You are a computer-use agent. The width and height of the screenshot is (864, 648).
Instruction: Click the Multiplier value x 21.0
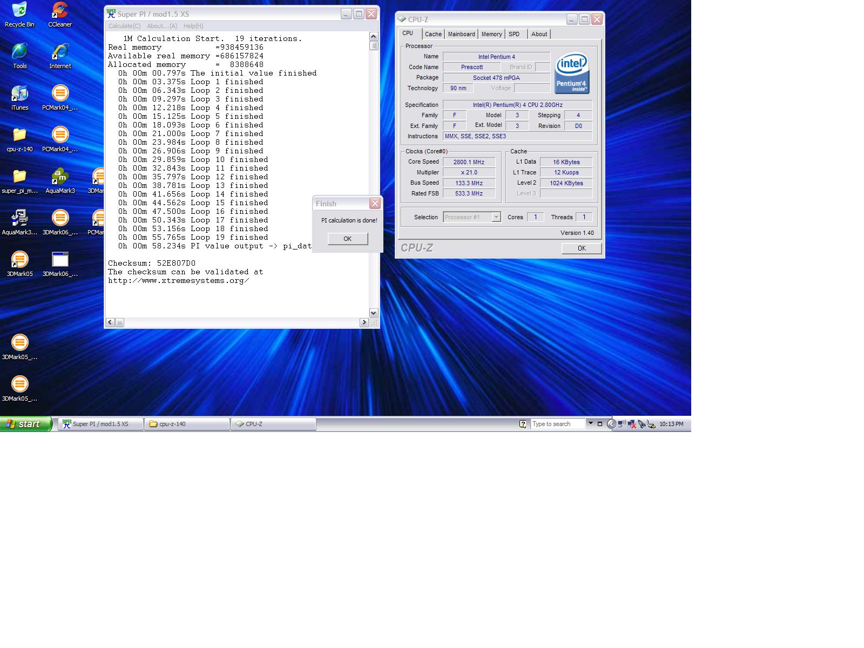(469, 172)
